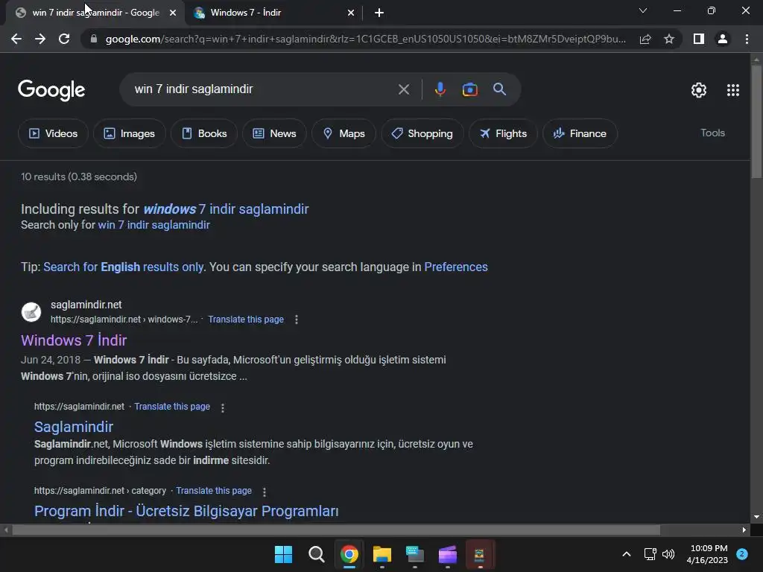The image size is (763, 572).
Task: Open Chrome three-dot menu
Action: click(747, 39)
